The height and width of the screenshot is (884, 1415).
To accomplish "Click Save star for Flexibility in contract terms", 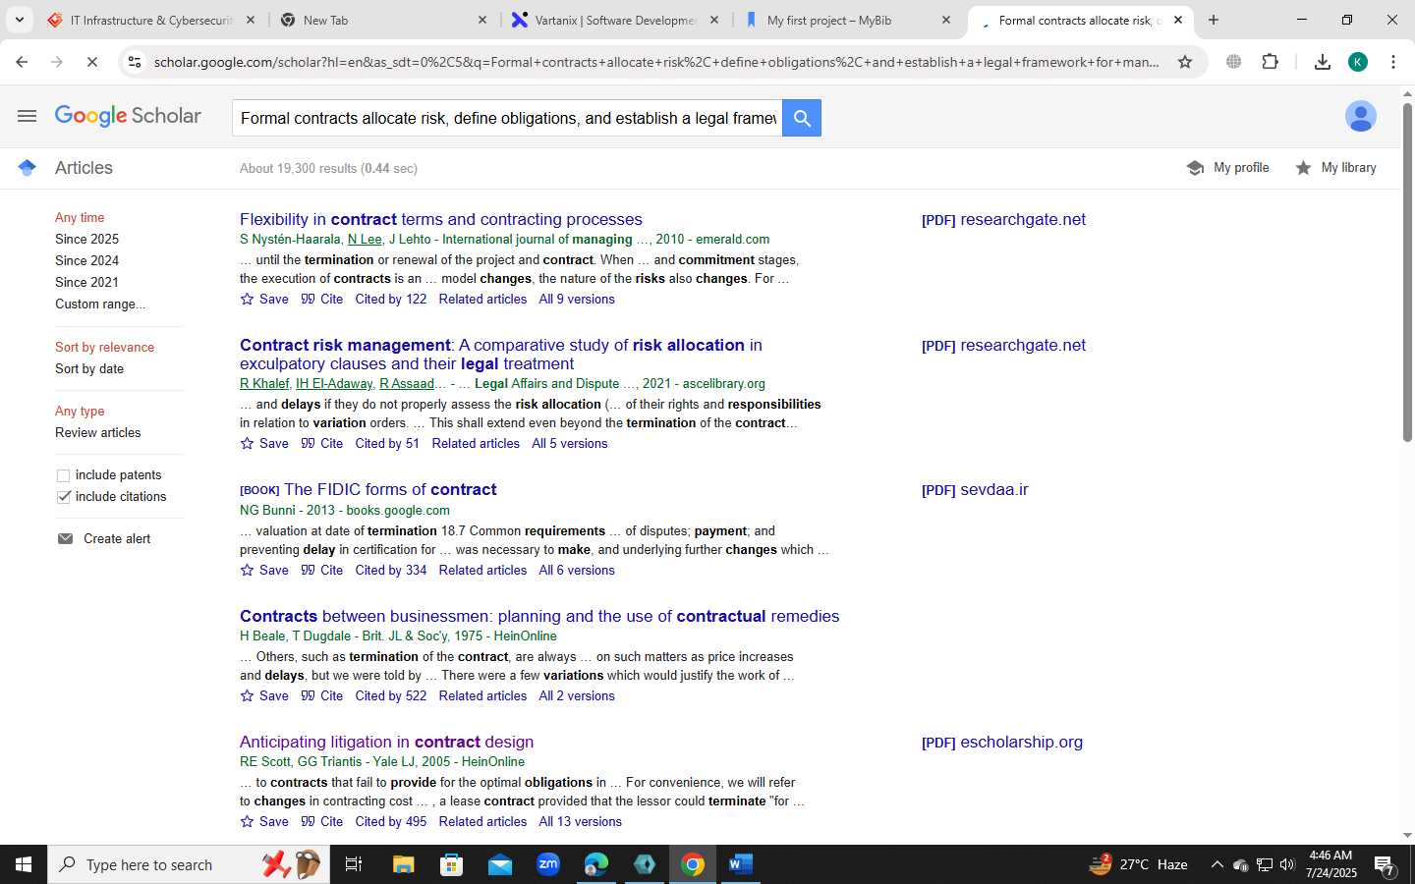I will click(x=247, y=299).
